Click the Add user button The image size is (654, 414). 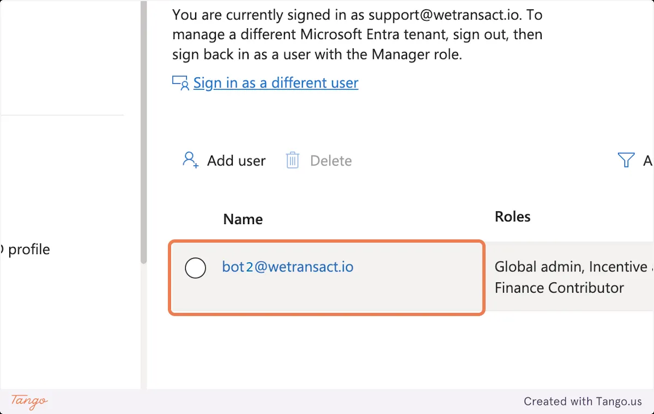tap(224, 160)
